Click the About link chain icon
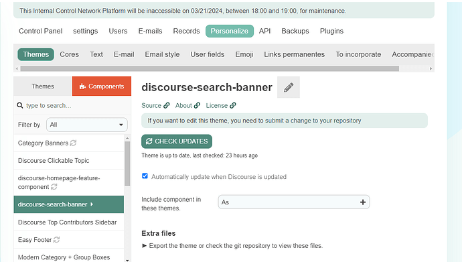The height and width of the screenshot is (262, 462). tap(197, 105)
